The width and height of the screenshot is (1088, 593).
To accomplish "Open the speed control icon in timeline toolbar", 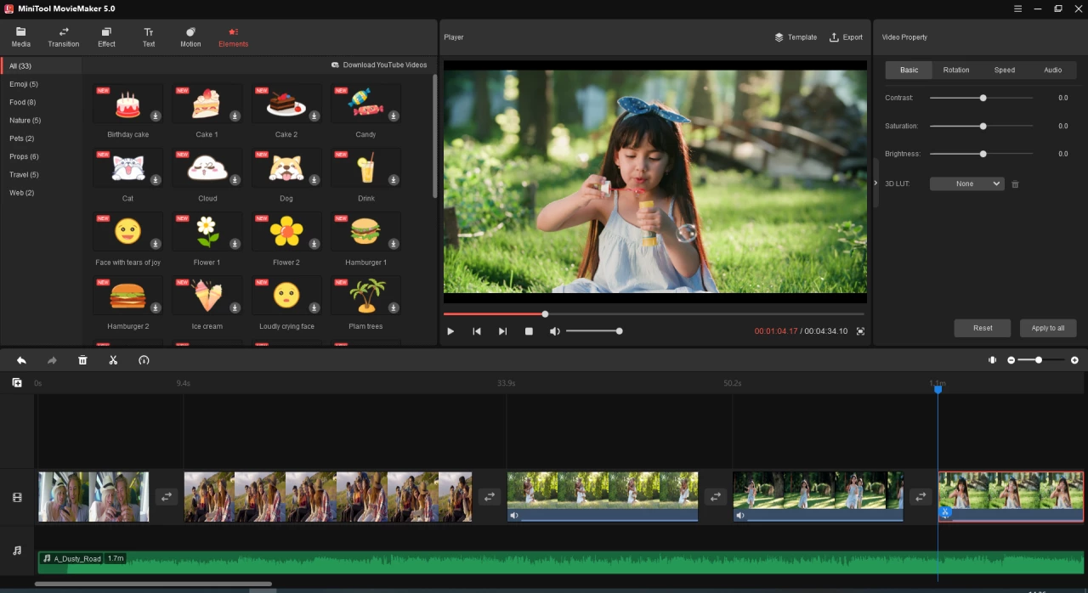I will [x=144, y=360].
